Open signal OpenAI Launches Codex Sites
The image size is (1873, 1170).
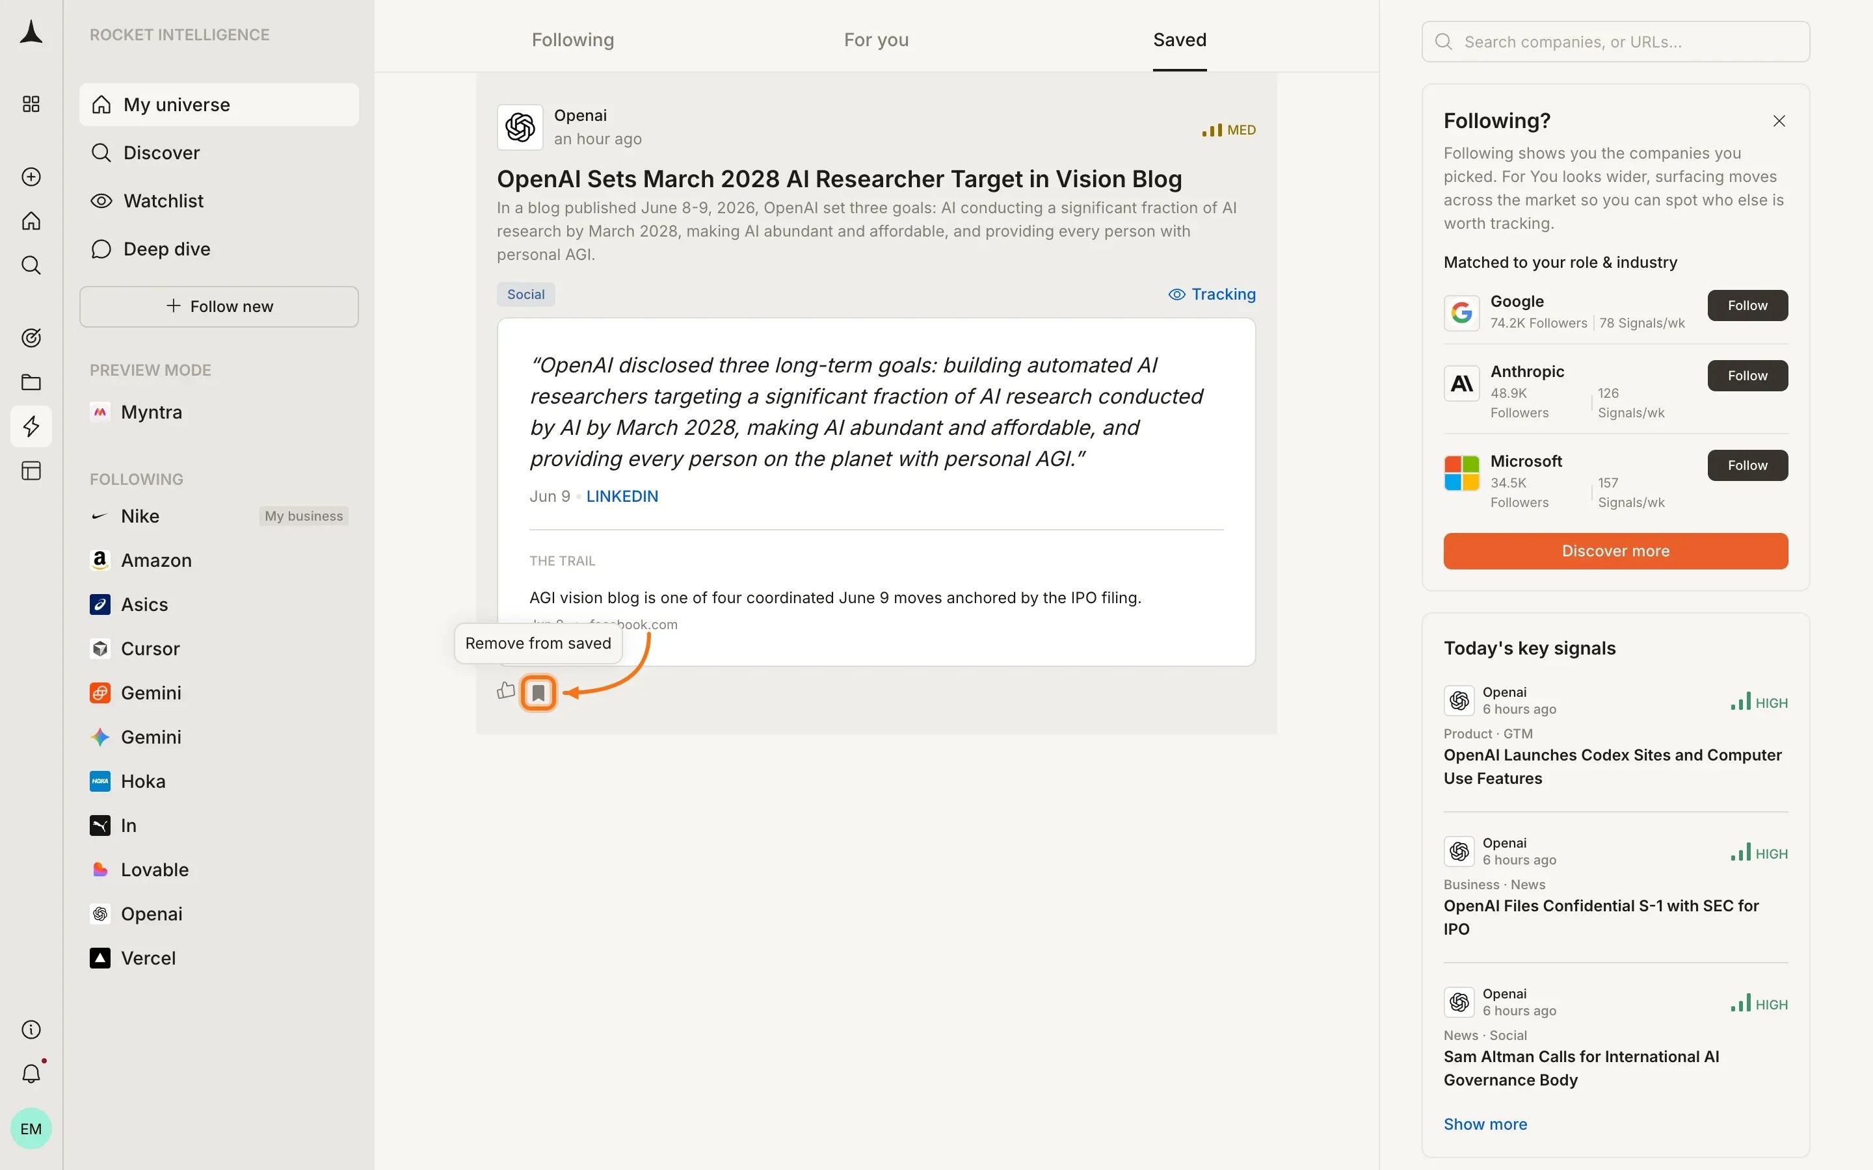[x=1612, y=766]
